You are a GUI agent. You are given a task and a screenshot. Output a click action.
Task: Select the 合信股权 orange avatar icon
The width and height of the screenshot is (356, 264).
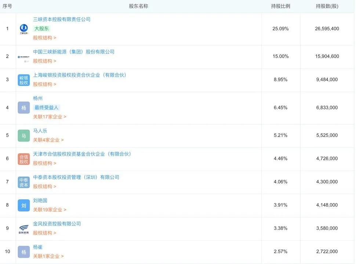[24, 159]
